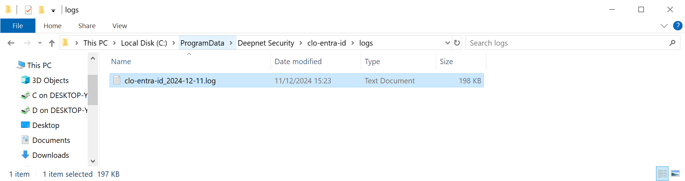Open the File menu tab
Image resolution: width=685 pixels, height=181 pixels.
18,26
